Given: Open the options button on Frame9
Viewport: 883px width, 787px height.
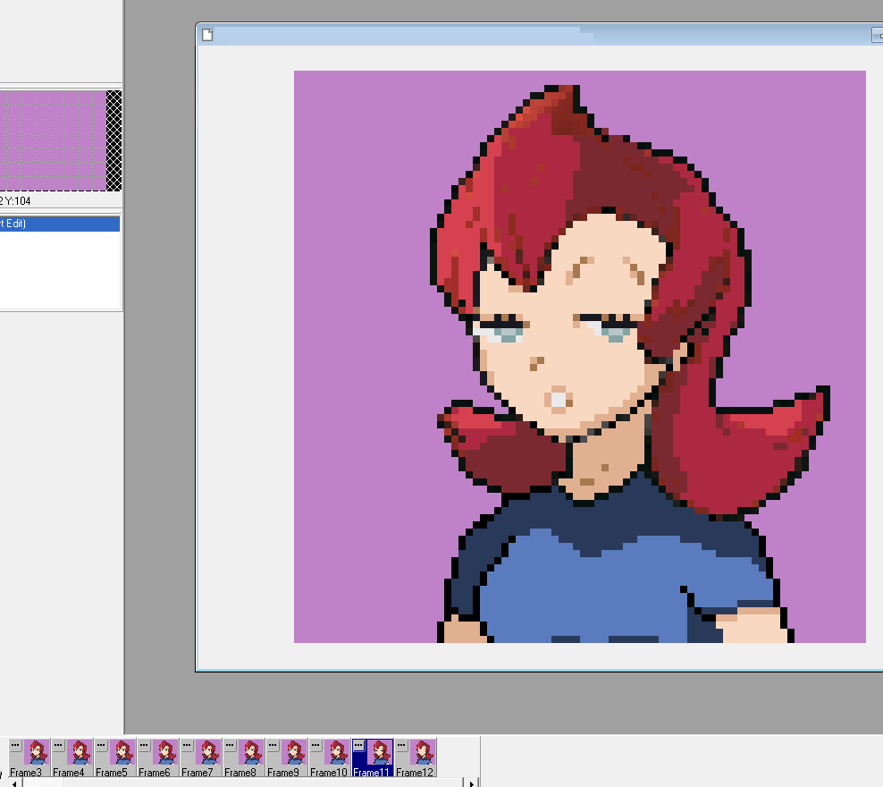Looking at the screenshot, I should 273,744.
